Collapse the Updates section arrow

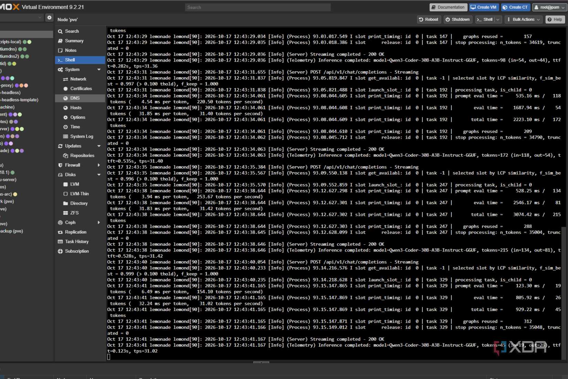click(x=99, y=146)
